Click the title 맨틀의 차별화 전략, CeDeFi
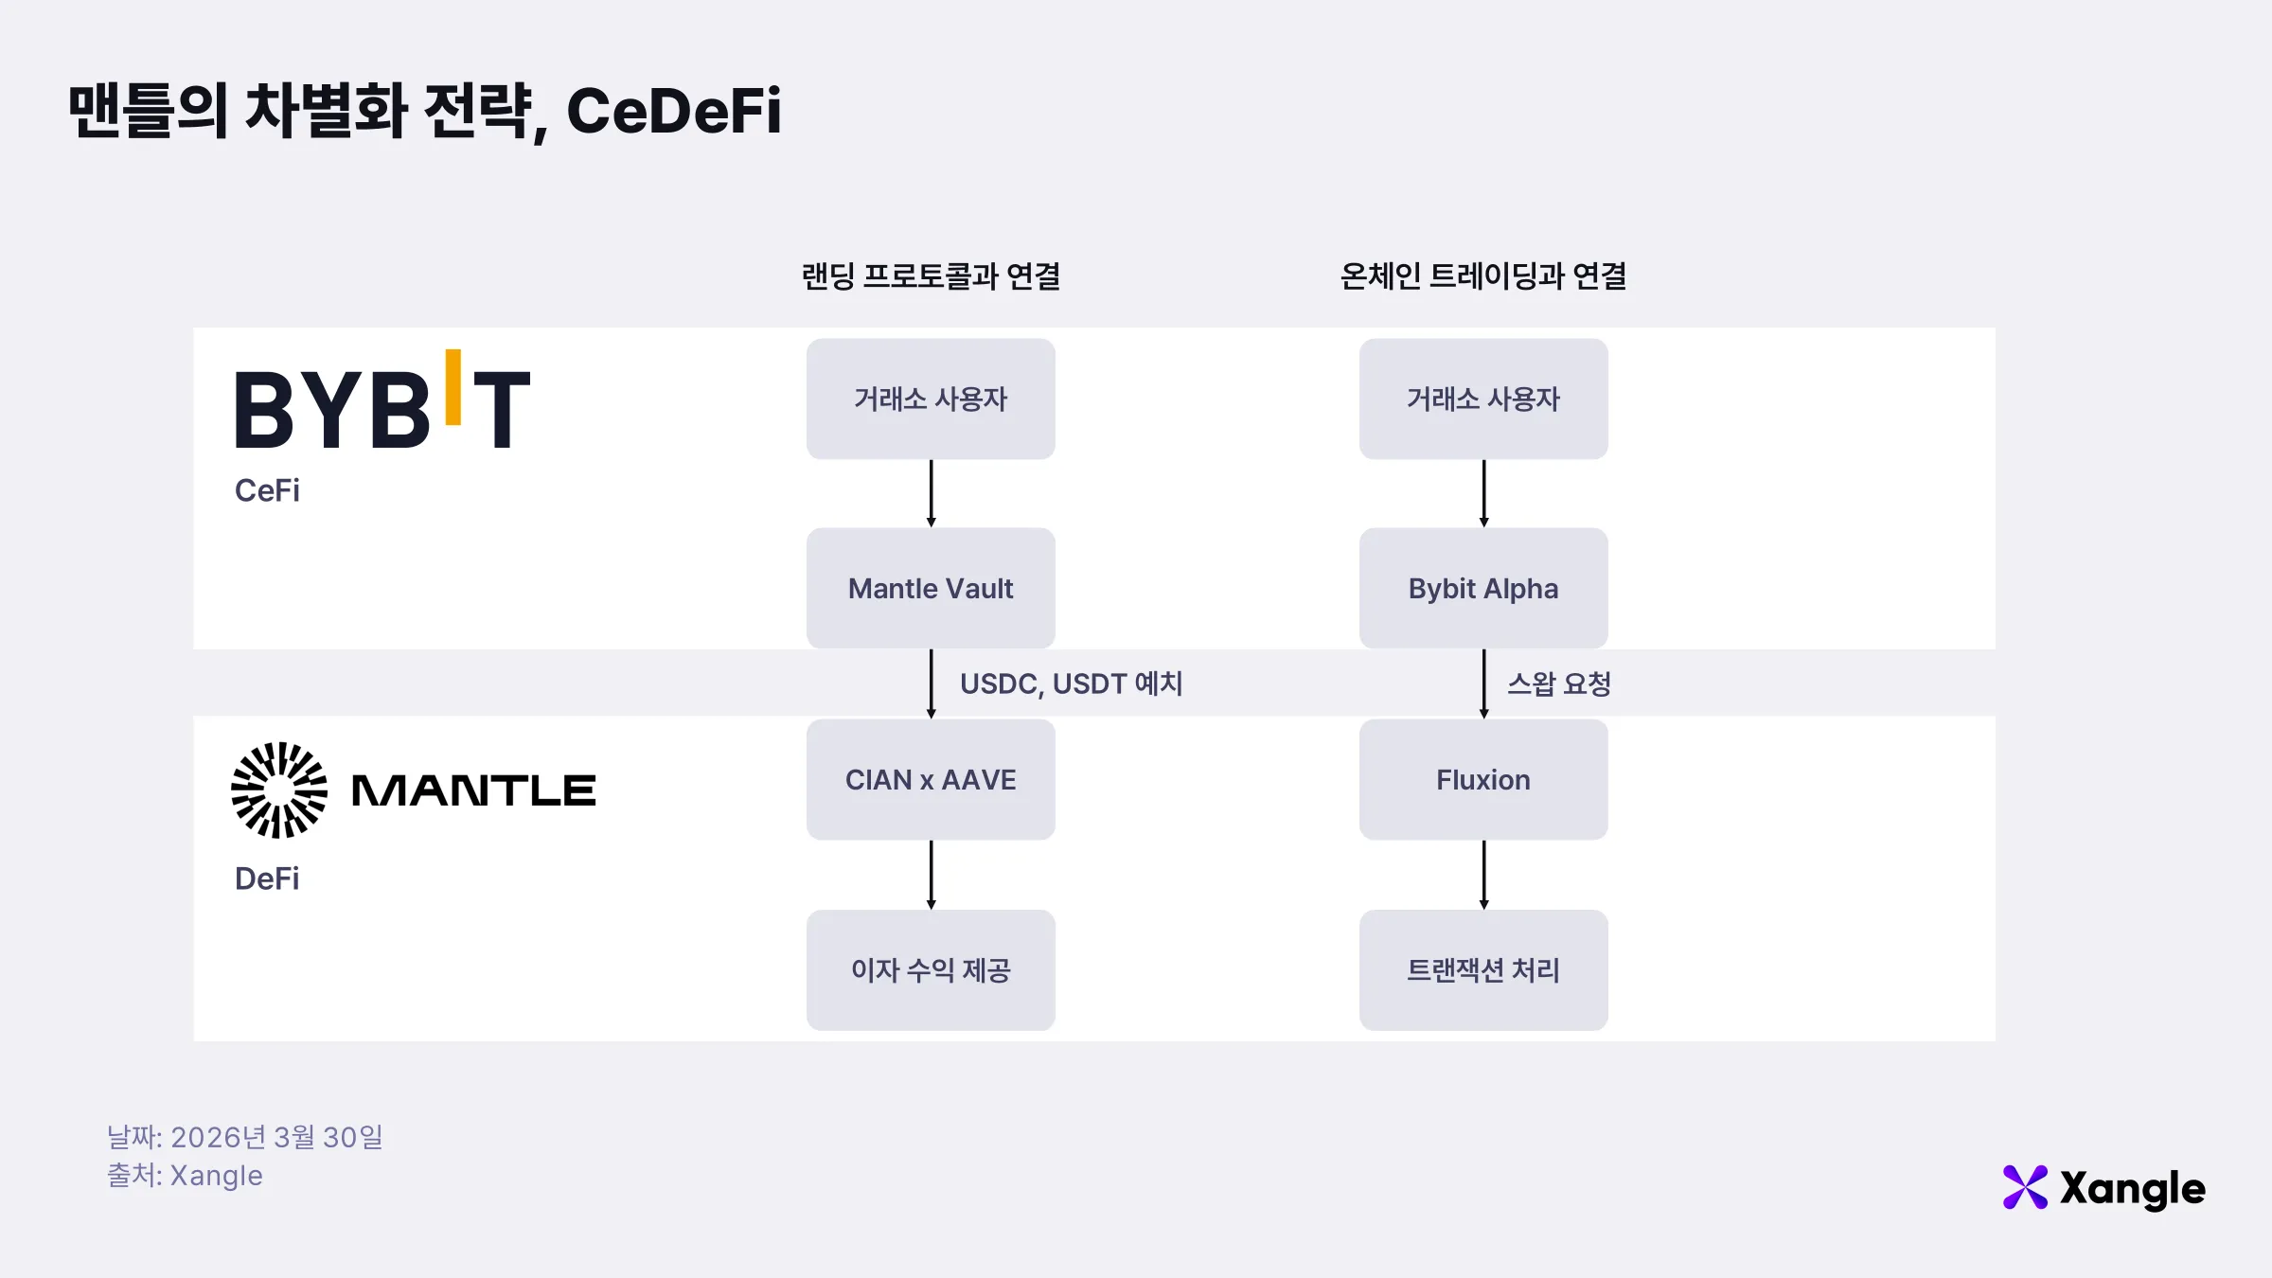 point(425,111)
